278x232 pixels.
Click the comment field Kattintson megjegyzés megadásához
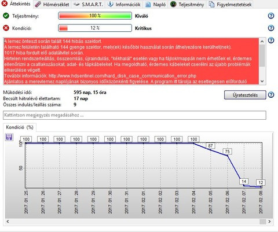coord(134,115)
